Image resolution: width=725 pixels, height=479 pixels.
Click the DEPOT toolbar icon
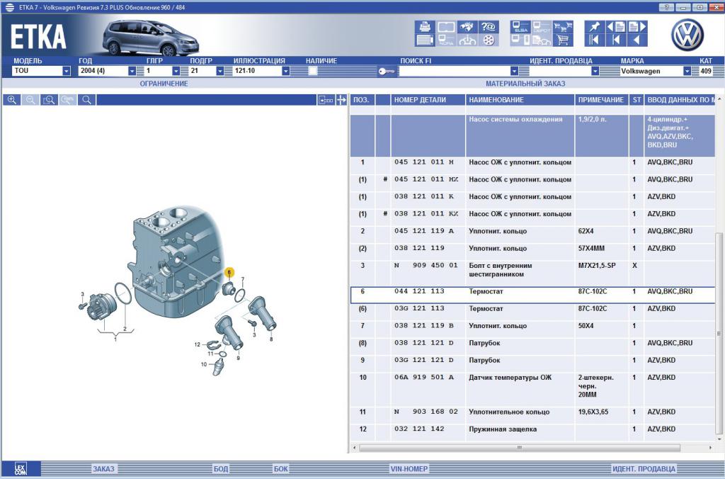[x=542, y=27]
